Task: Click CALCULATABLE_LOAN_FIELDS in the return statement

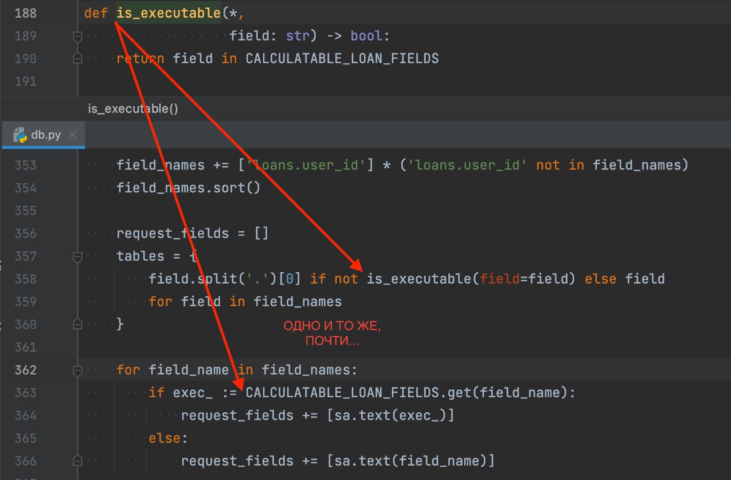Action: [342, 59]
